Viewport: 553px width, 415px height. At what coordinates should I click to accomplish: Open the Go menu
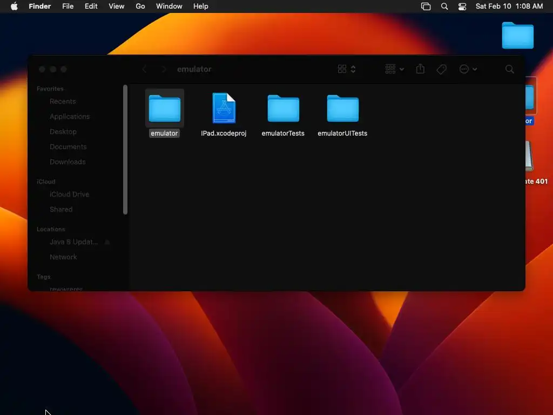pos(140,6)
